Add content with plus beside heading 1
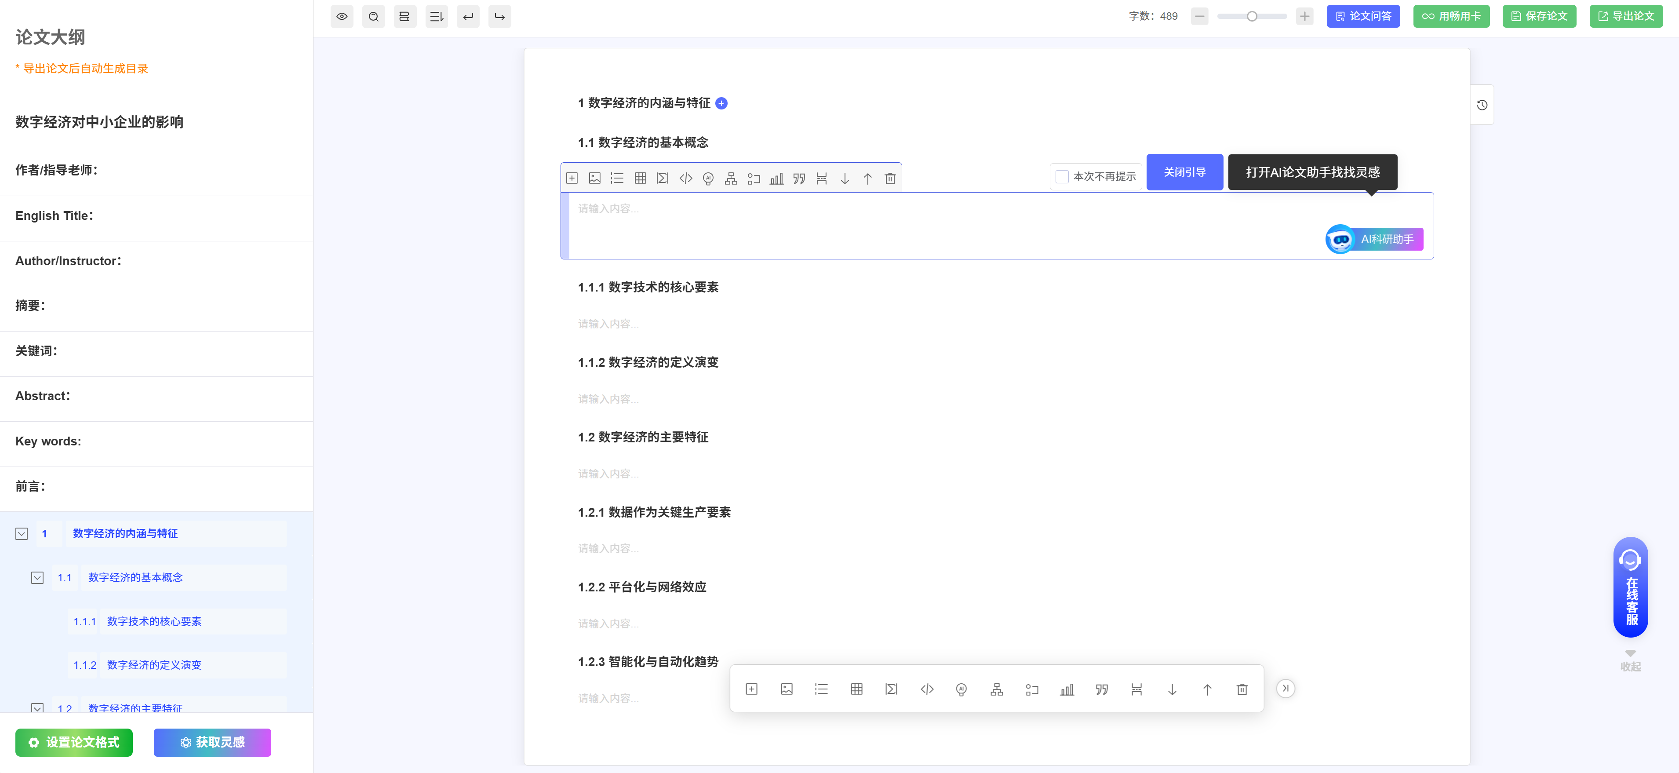The width and height of the screenshot is (1679, 773). [x=721, y=103]
